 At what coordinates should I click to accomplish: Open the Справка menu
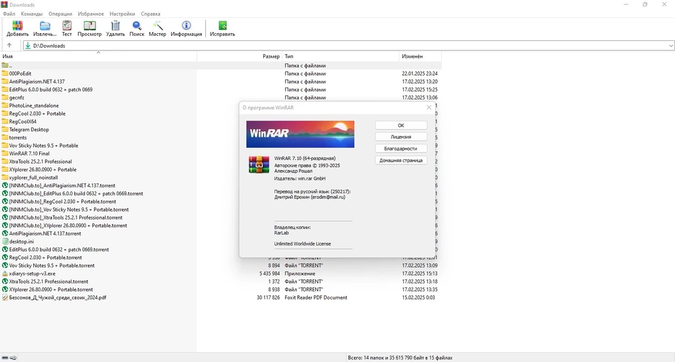pyautogui.click(x=150, y=13)
